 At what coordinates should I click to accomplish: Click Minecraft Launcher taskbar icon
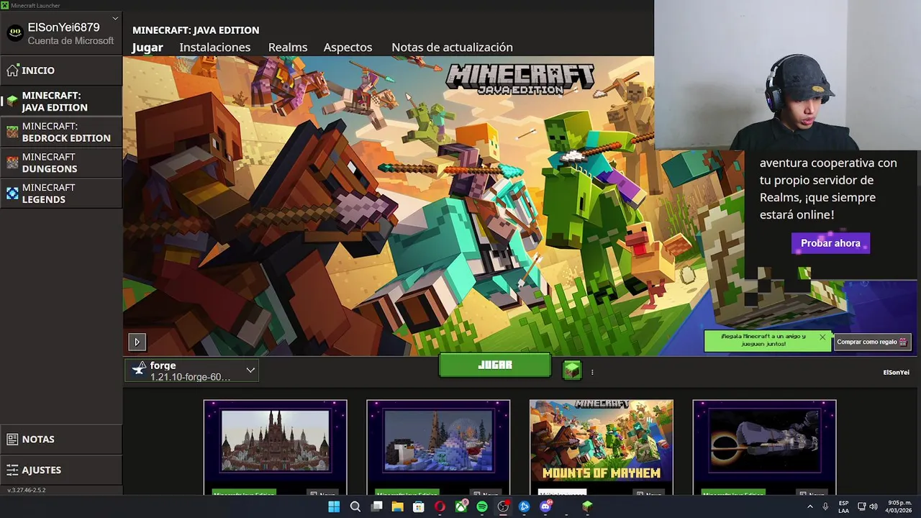click(x=588, y=506)
